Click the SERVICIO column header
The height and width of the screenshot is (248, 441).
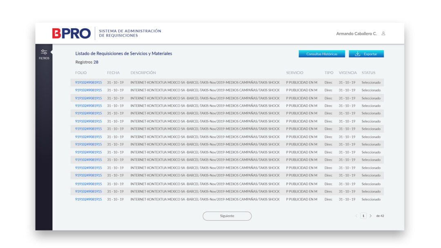(294, 73)
